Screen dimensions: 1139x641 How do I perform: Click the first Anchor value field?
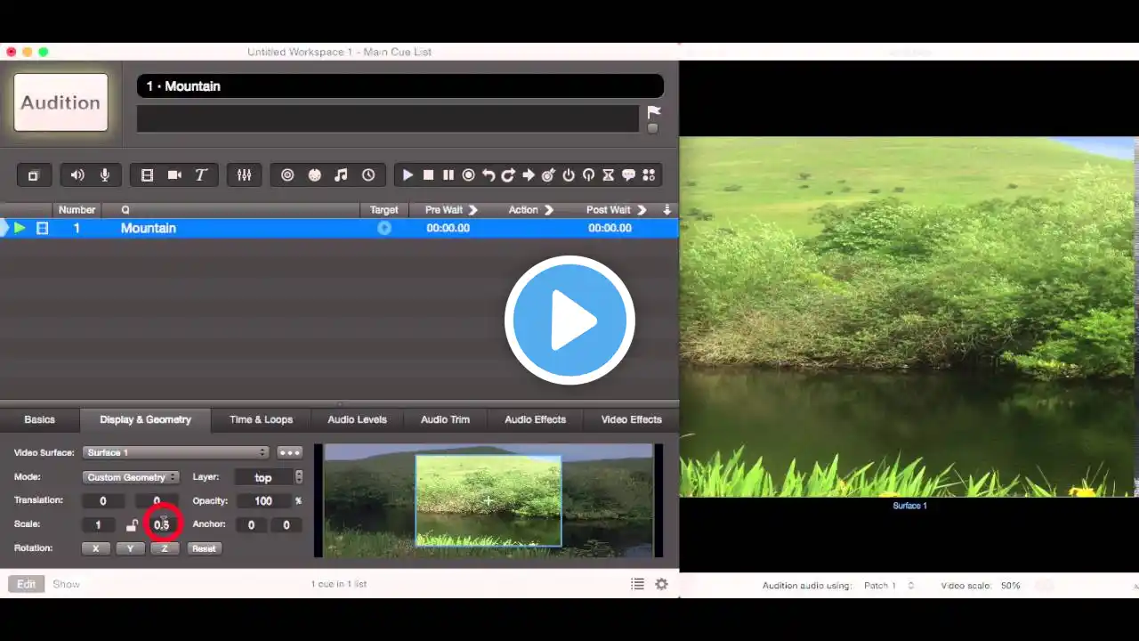pyautogui.click(x=251, y=525)
